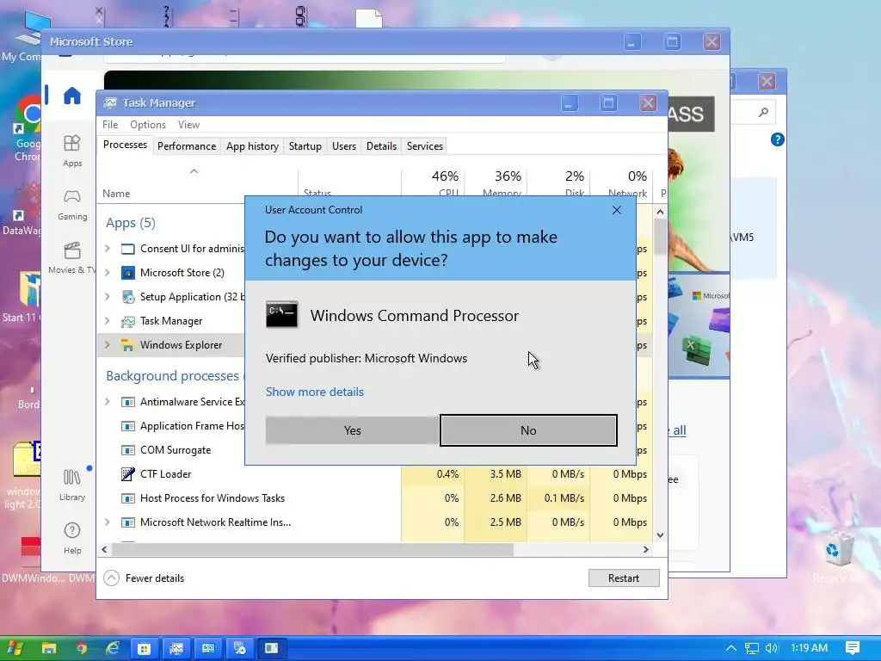The width and height of the screenshot is (881, 661).
Task: Sort processes by CPU 46% column
Action: (x=433, y=182)
